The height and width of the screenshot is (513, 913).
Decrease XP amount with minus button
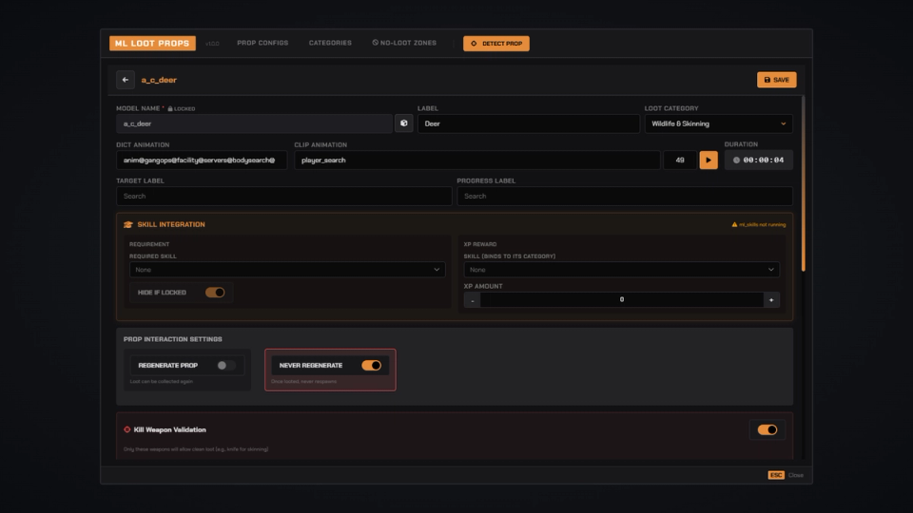click(x=473, y=299)
